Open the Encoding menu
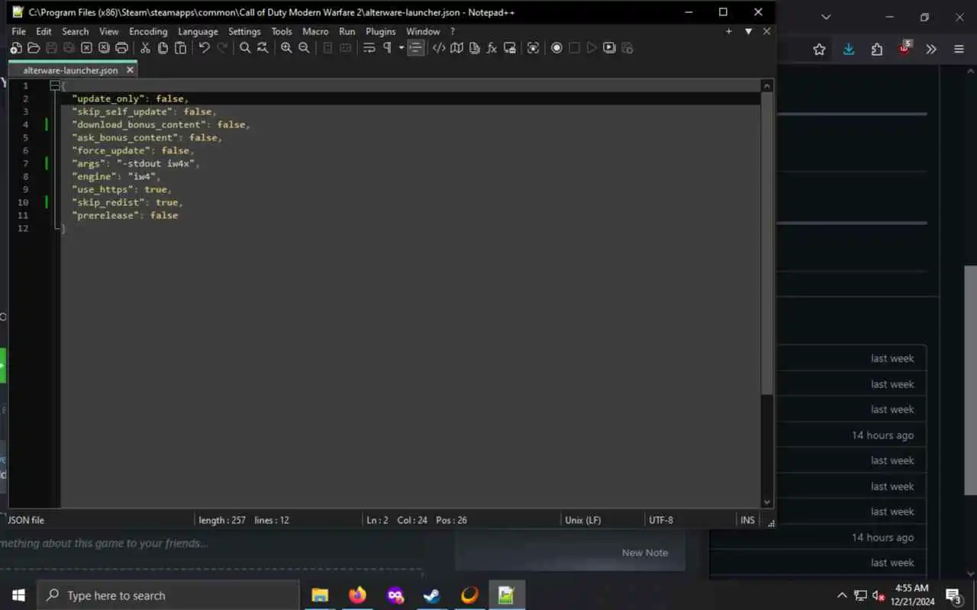Image resolution: width=977 pixels, height=610 pixels. click(x=148, y=31)
